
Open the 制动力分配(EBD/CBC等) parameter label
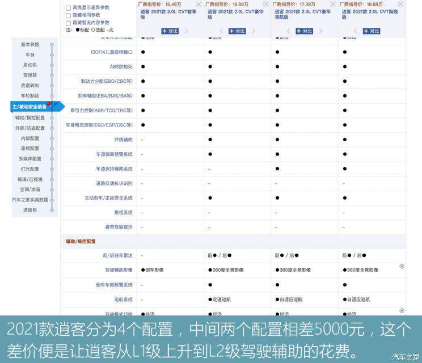click(107, 81)
